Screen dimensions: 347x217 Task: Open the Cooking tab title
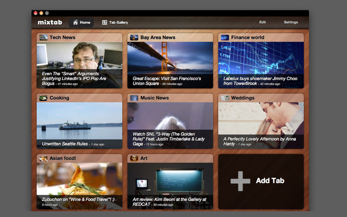coord(59,98)
